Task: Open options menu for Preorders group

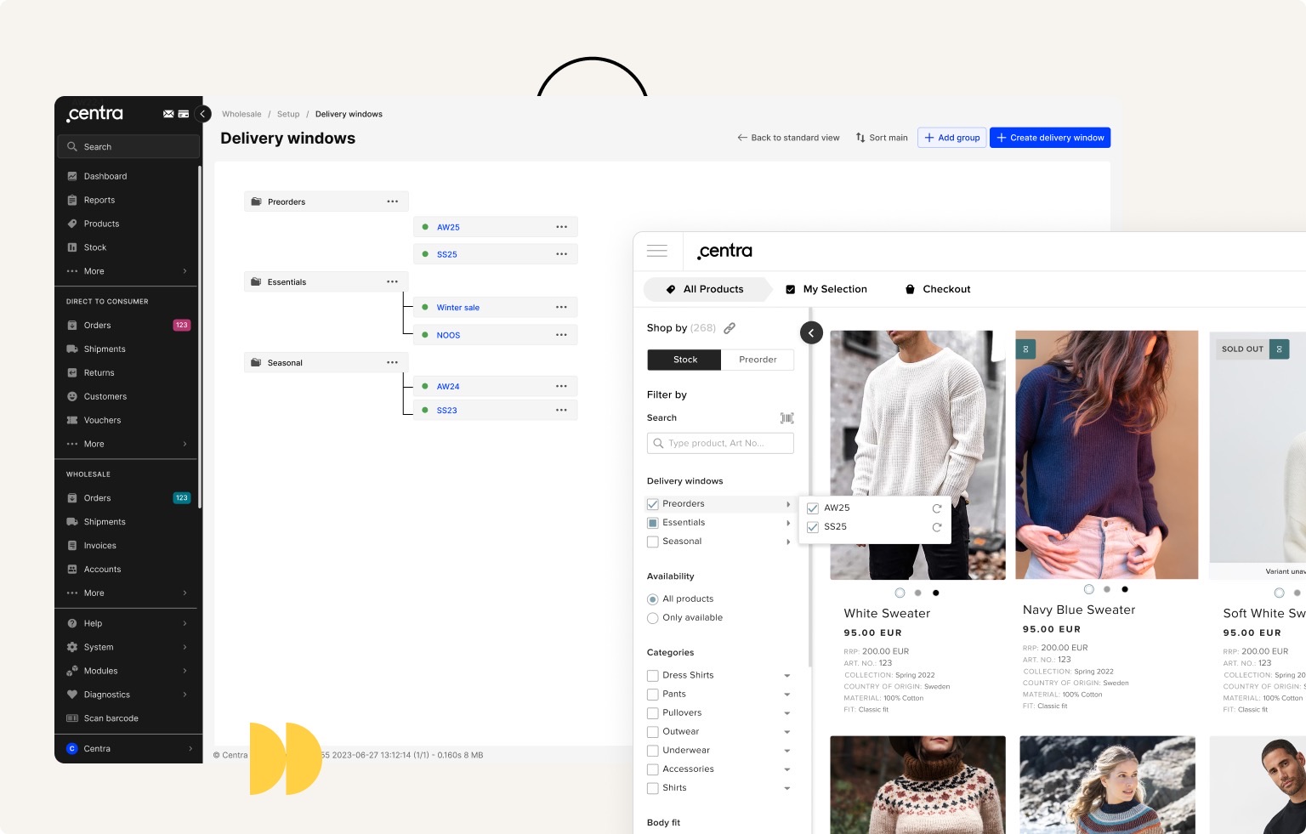Action: (x=392, y=201)
